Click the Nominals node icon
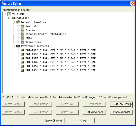The image size is (136, 126). 23,26
